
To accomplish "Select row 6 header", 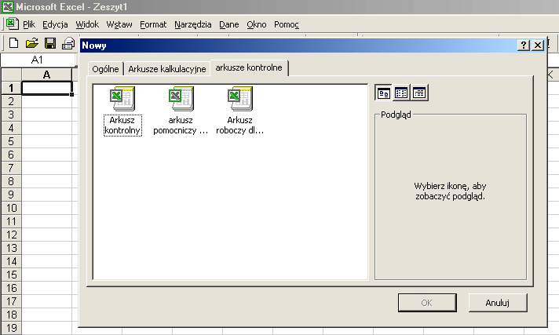I will pos(12,155).
